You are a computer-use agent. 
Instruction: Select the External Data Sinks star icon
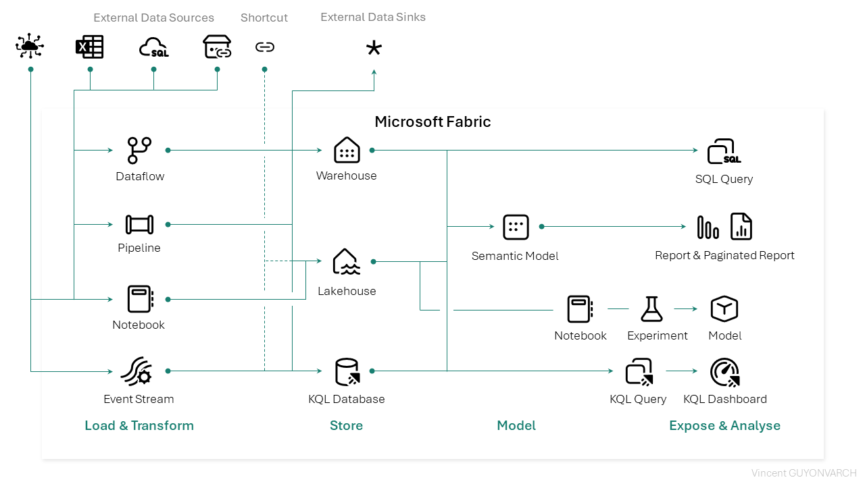pyautogui.click(x=374, y=48)
